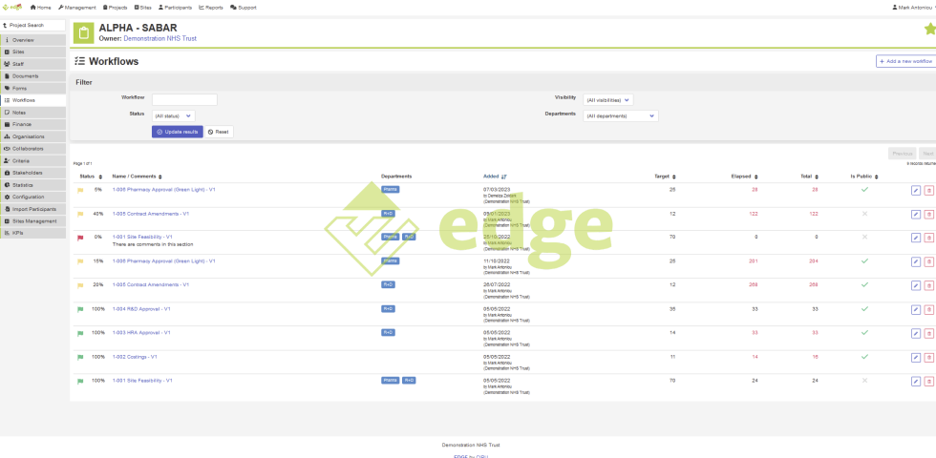Delete the 05/01/2023 Contract Amendments workflow
The height and width of the screenshot is (458, 936).
point(928,214)
